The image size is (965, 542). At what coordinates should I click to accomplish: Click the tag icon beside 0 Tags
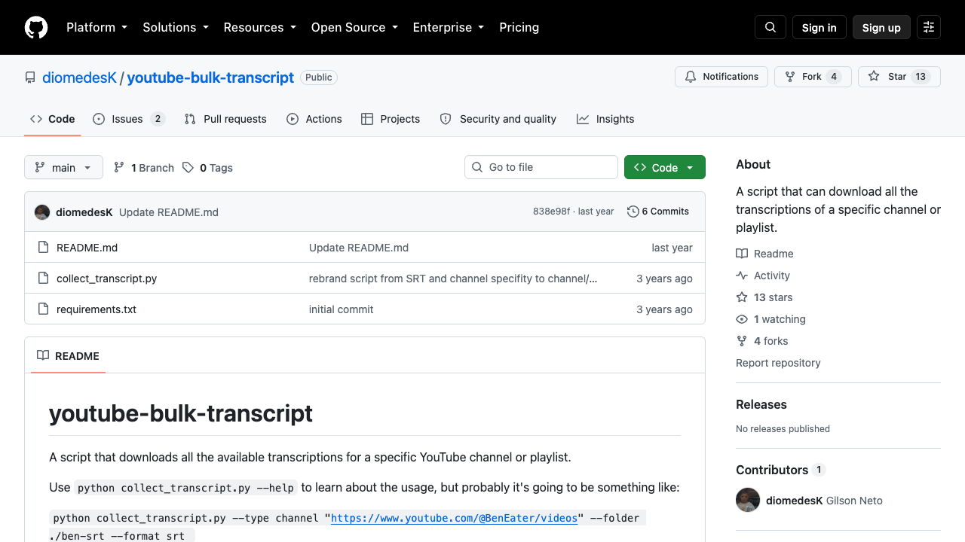click(188, 168)
